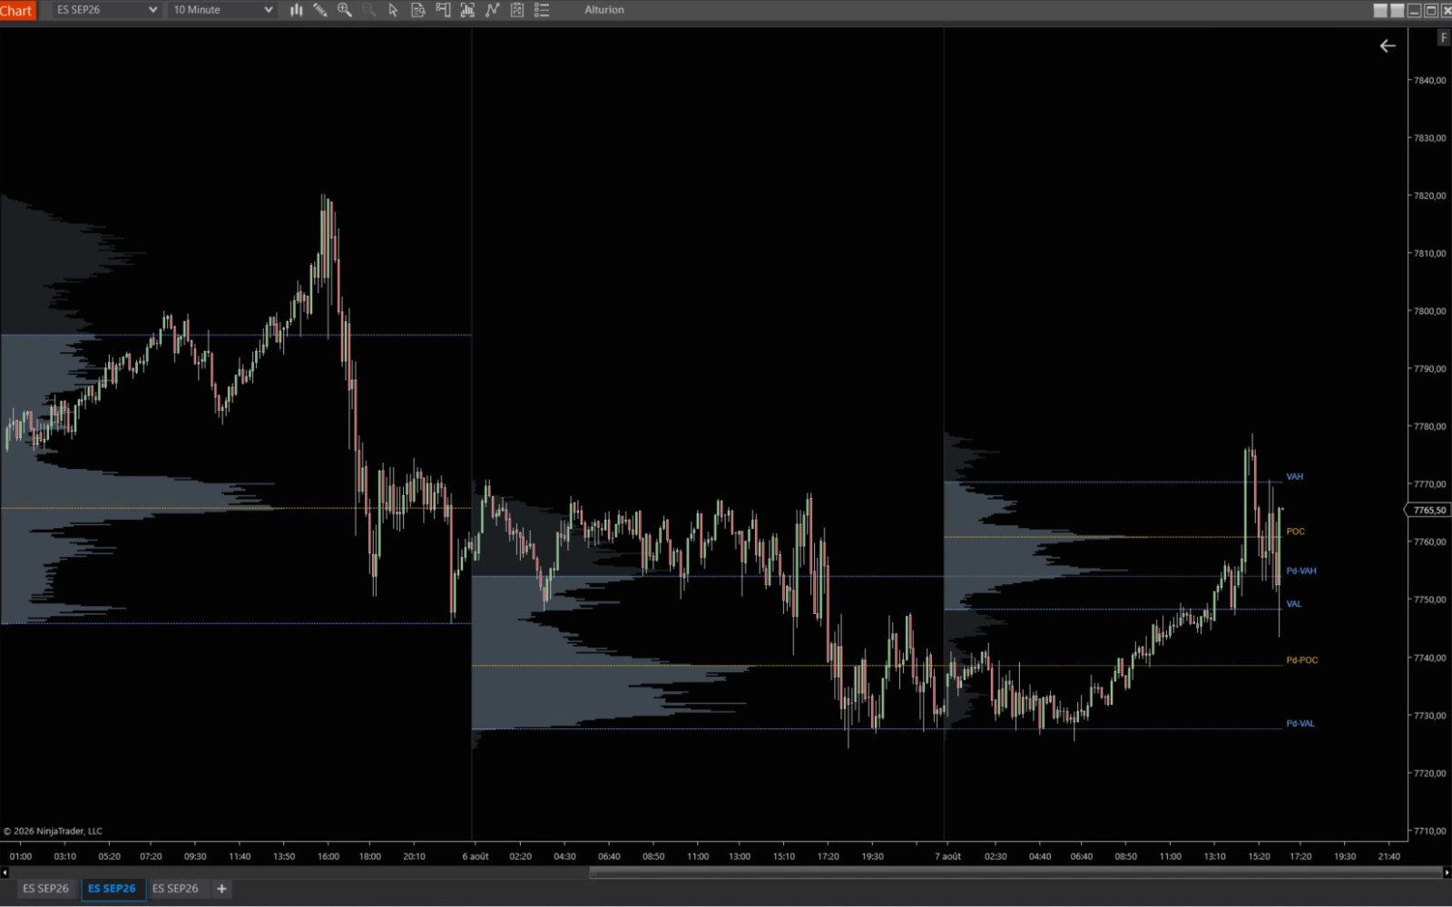This screenshot has height=907, width=1452.
Task: Open the data box icon in toolbar
Action: point(418,10)
